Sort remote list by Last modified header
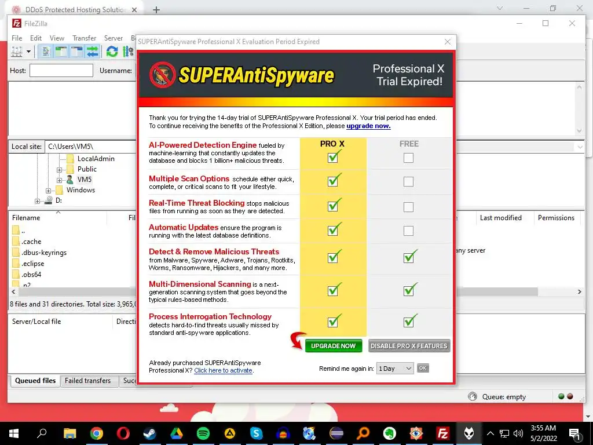Image resolution: width=593 pixels, height=445 pixels. (501, 218)
